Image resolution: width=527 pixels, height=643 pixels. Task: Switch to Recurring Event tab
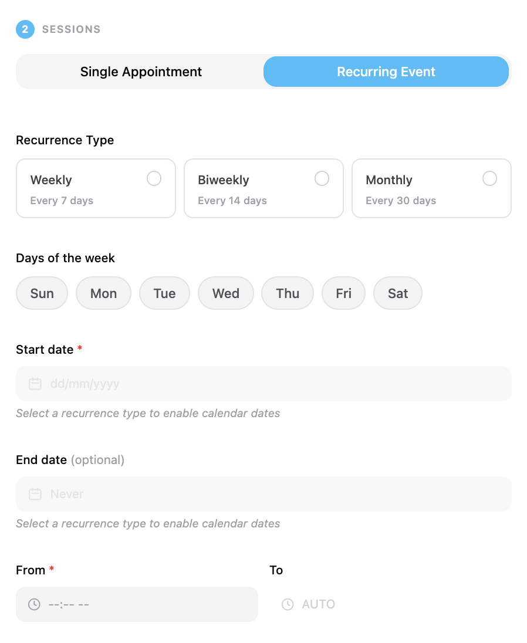tap(386, 72)
